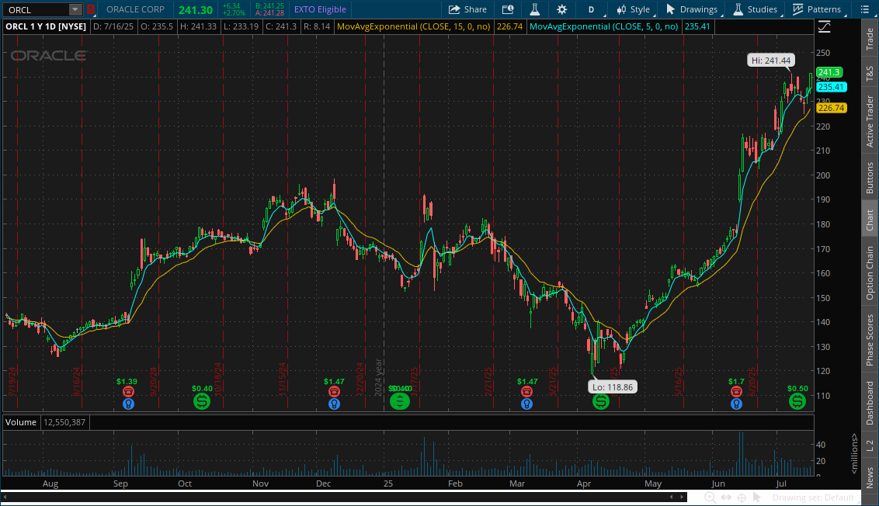
Task: Open the Option Chain side tab
Action: (x=870, y=273)
